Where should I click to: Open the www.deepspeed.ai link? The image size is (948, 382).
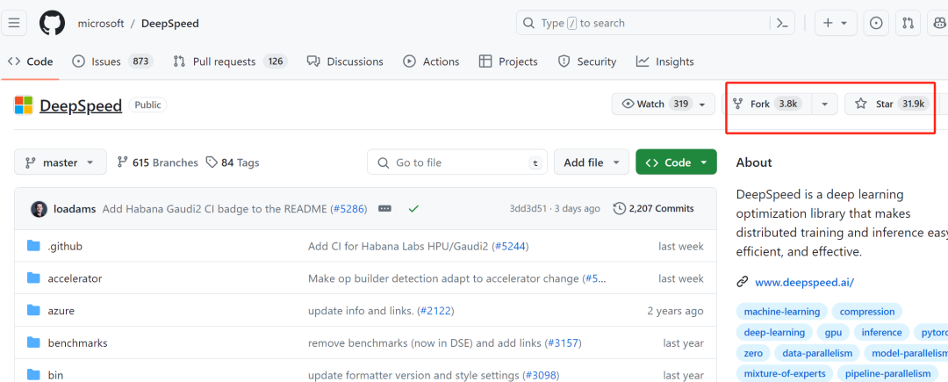pos(804,283)
